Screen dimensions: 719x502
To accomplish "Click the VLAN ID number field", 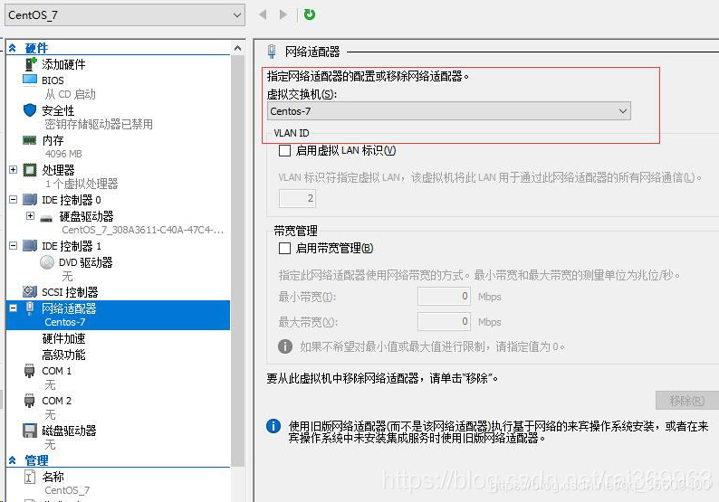I will [x=297, y=198].
